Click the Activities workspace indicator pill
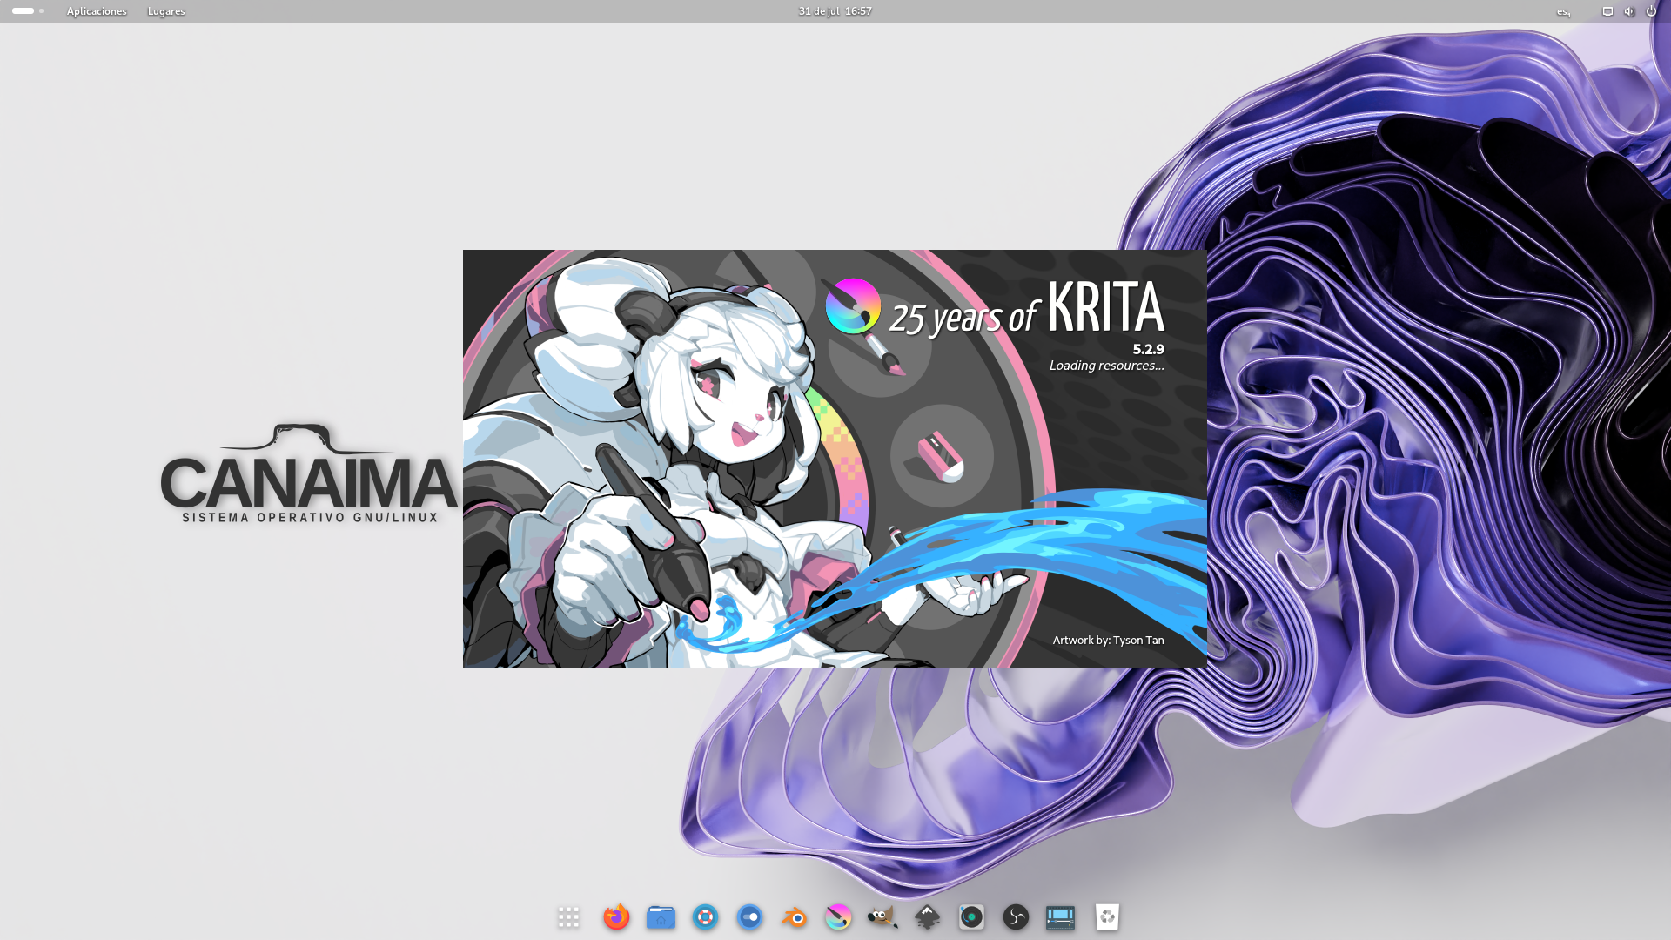The width and height of the screenshot is (1671, 940). [28, 11]
